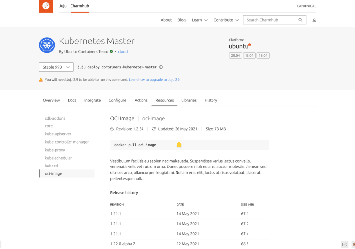Open the Integrate tab

coord(92,100)
